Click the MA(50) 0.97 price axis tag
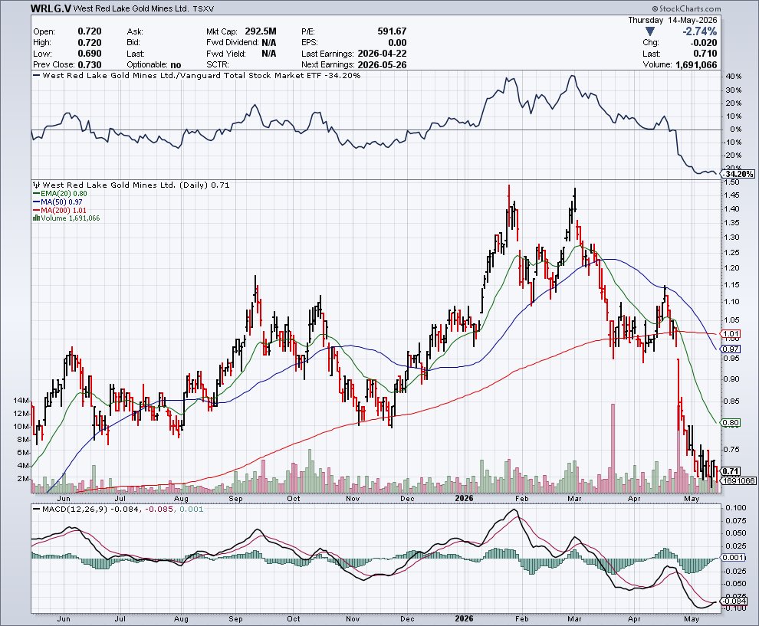This screenshot has height=626, width=759. 731,349
